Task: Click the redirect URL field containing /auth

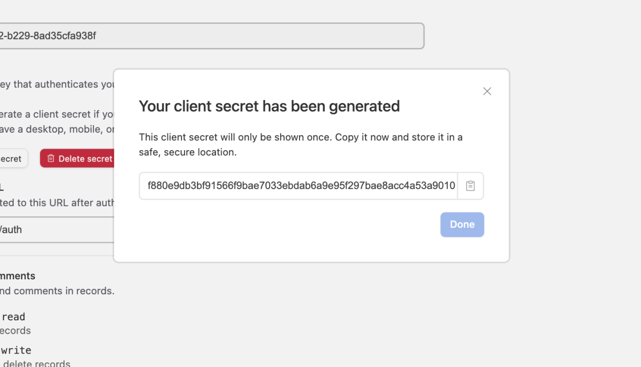Action: [x=56, y=230]
